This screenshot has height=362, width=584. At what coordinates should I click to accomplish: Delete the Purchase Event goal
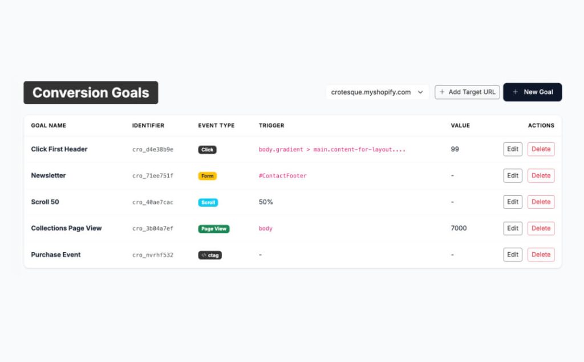tap(541, 255)
